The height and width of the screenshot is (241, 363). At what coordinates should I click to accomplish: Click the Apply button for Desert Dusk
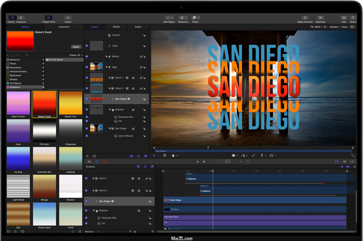[x=76, y=47]
